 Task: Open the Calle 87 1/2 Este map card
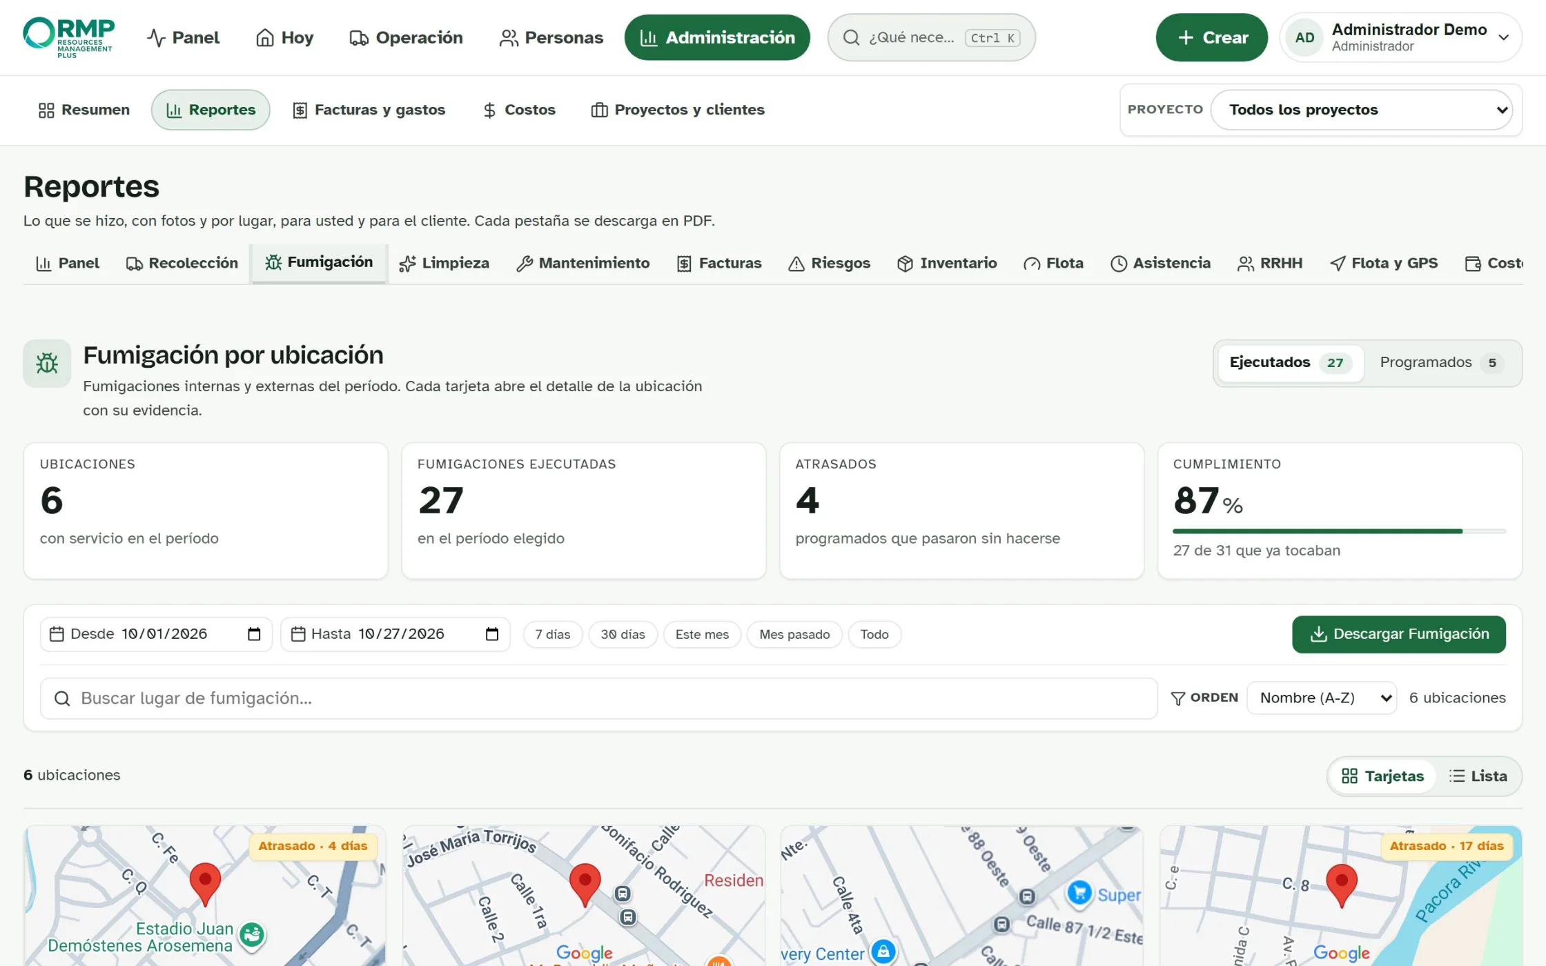(961, 896)
